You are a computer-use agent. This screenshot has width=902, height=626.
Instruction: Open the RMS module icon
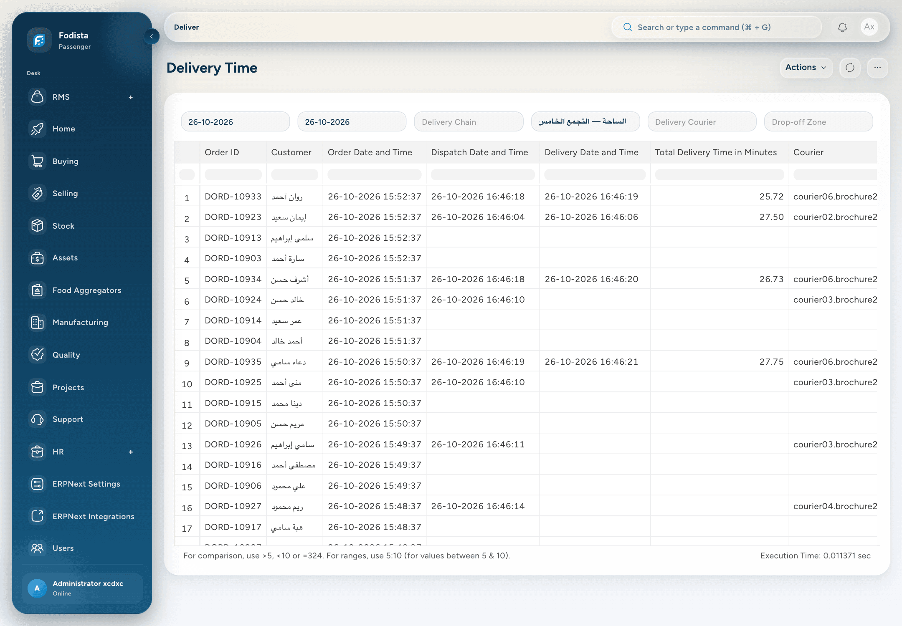(37, 97)
